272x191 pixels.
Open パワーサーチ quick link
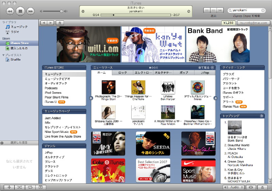pos(231,79)
